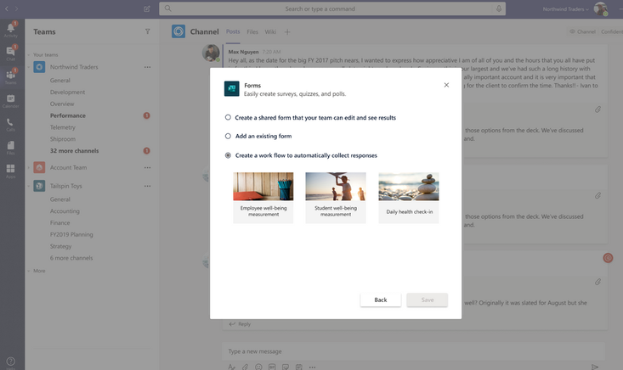Open the Overview channel
623x370 pixels.
click(x=62, y=104)
